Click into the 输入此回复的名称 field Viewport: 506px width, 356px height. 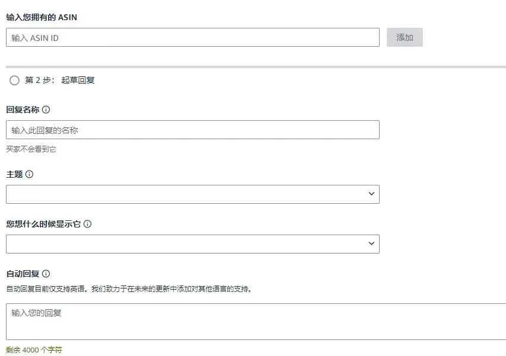click(192, 130)
